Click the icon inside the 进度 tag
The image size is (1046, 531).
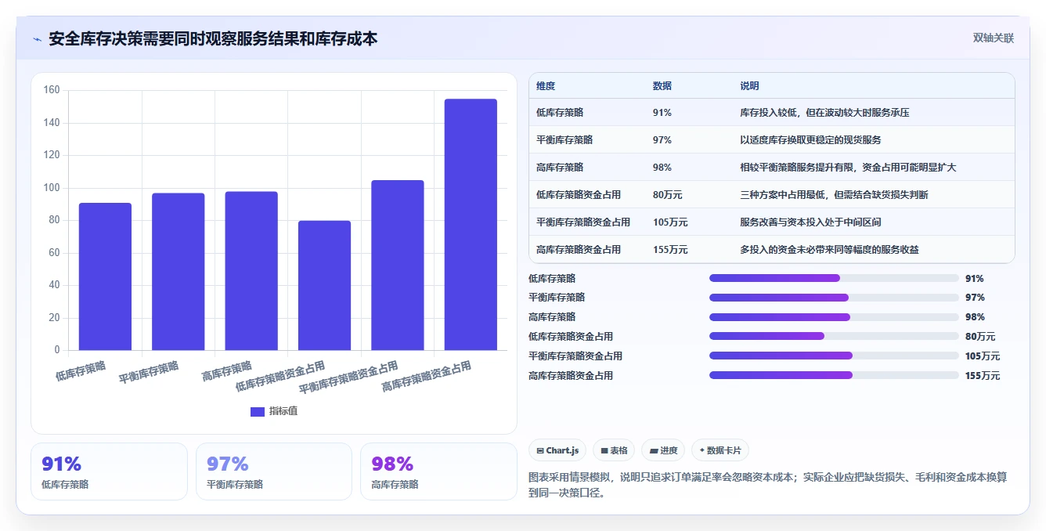(x=654, y=450)
